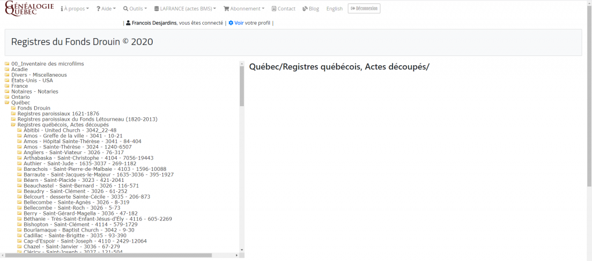This screenshot has width=592, height=261.
Task: Go to the Contact page
Action: click(x=283, y=9)
